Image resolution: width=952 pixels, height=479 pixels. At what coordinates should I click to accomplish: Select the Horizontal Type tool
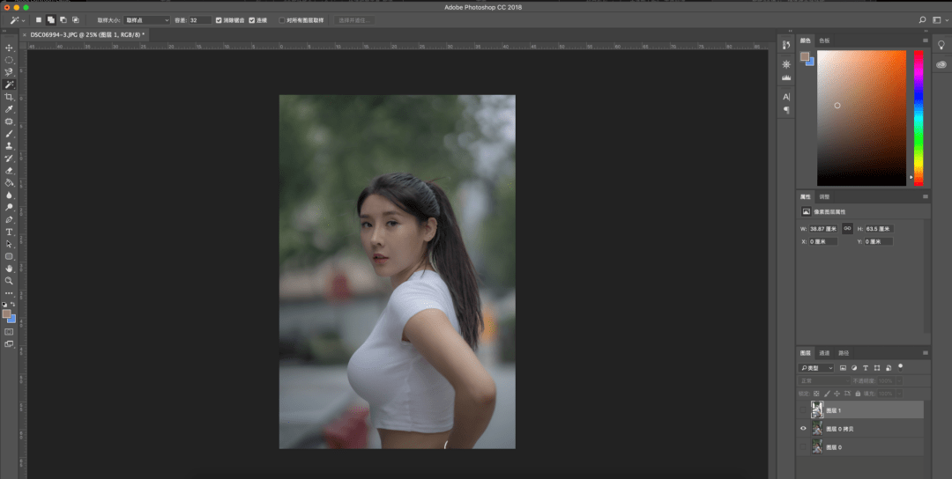coord(9,232)
